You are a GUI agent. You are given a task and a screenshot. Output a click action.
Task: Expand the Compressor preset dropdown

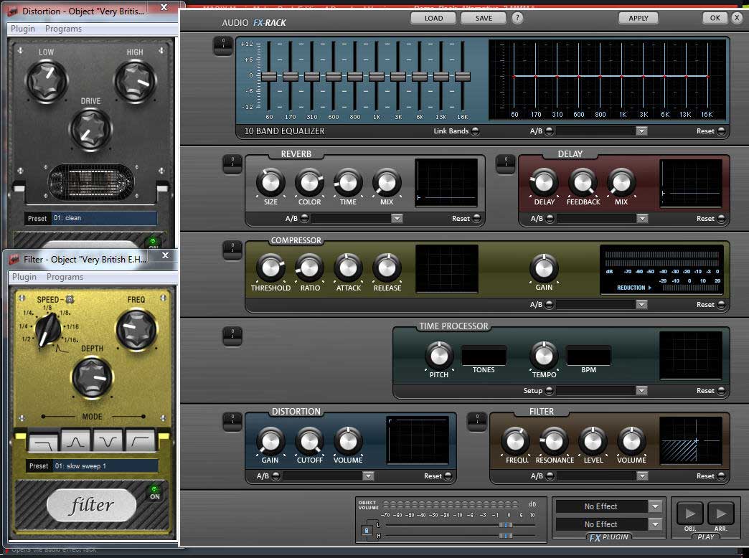pyautogui.click(x=641, y=305)
